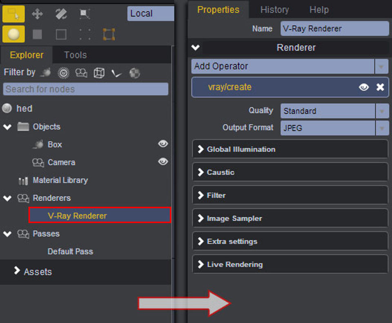This screenshot has height=323, width=392.
Task: Expand the Filter section
Action: pyautogui.click(x=290, y=195)
